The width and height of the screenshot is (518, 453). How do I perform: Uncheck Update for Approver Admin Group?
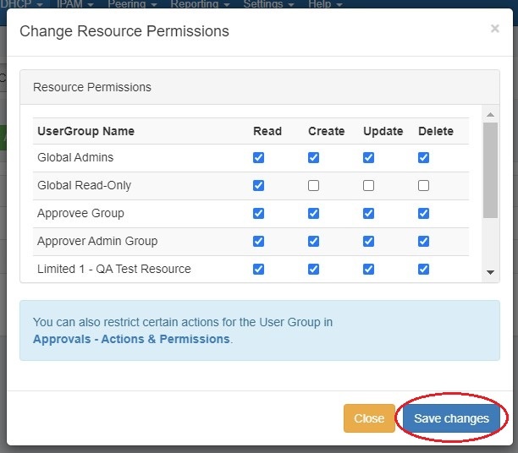click(x=369, y=242)
